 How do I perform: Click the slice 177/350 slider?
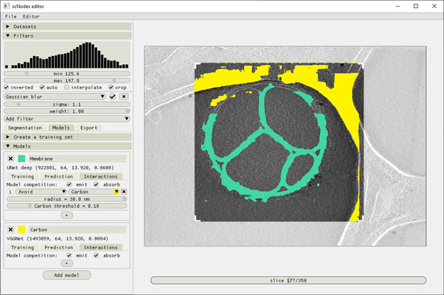pyautogui.click(x=288, y=280)
